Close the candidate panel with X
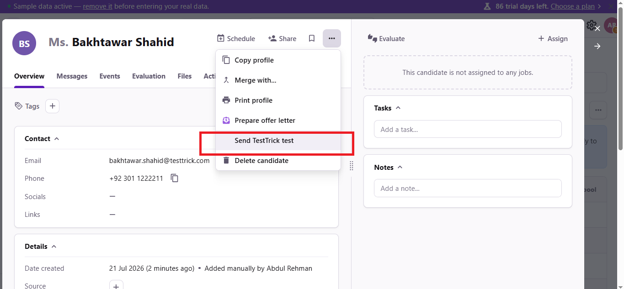Screen dimensions: 624x289 click(597, 28)
